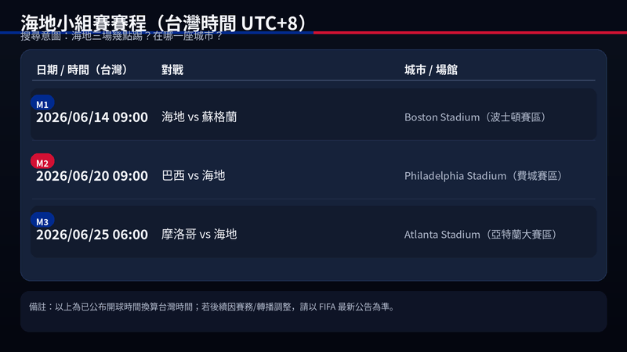Click the red M2 match badge
627x352 pixels.
pos(42,163)
